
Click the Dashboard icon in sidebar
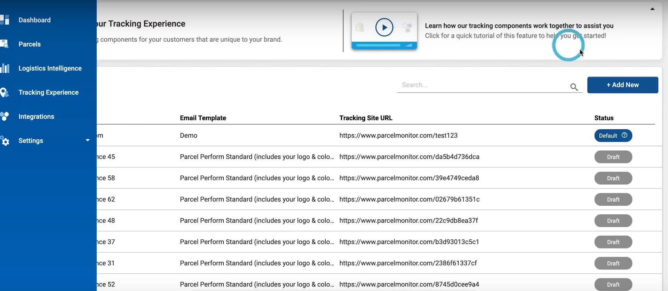point(5,20)
